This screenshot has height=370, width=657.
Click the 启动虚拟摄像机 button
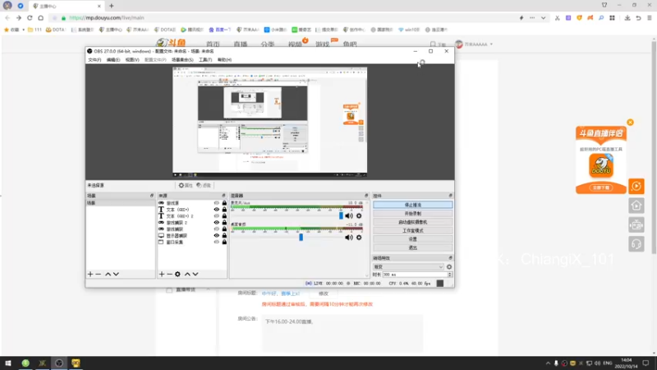tap(413, 222)
